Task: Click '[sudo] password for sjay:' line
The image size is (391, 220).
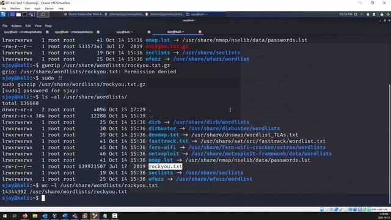Action: [40, 91]
